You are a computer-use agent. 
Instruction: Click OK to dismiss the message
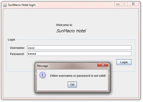click(x=72, y=85)
